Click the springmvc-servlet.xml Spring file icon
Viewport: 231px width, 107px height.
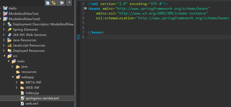pyautogui.click(x=22, y=98)
